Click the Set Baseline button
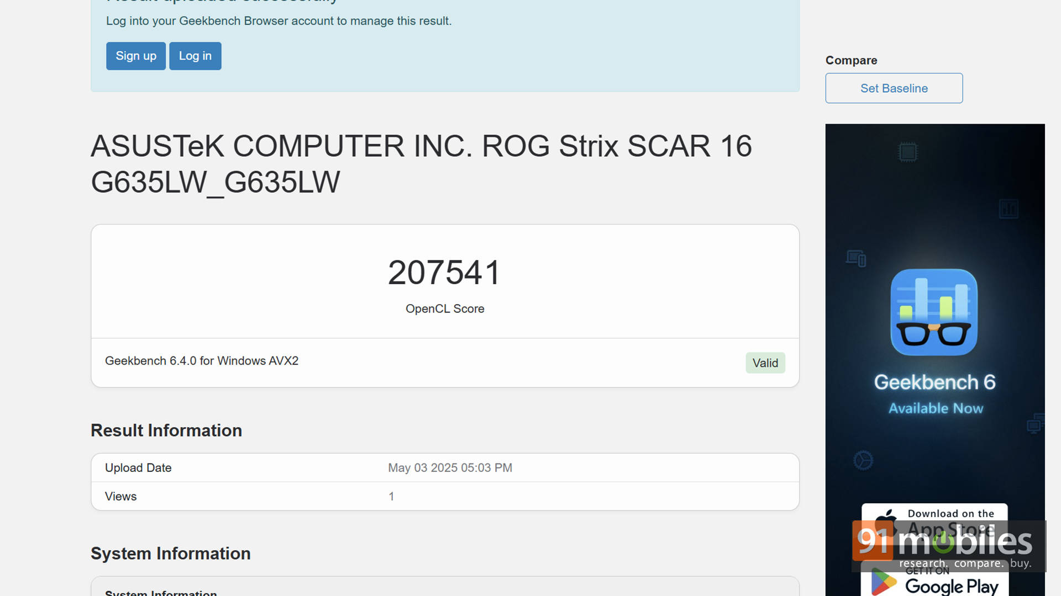 pos(894,88)
